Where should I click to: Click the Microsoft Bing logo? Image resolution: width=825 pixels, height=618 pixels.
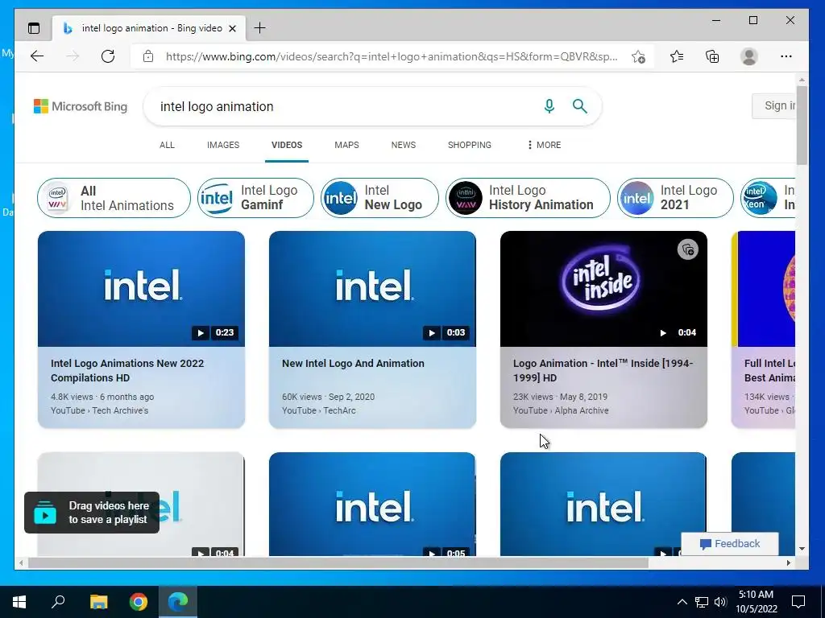pyautogui.click(x=81, y=106)
